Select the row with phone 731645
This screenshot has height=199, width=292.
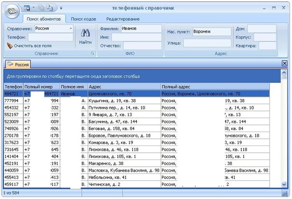click(x=136, y=149)
